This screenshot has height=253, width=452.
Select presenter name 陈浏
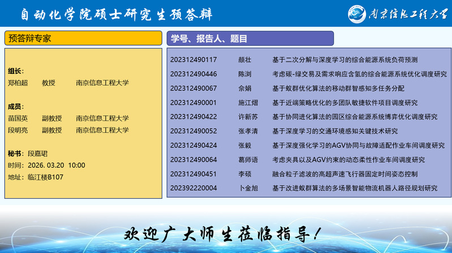tap(245, 74)
